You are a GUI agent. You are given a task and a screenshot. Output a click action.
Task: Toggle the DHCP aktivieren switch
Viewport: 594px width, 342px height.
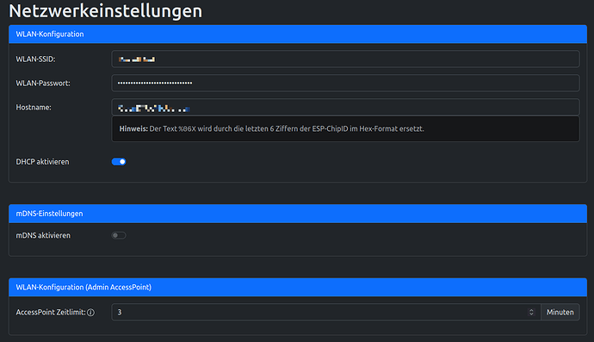(x=119, y=162)
